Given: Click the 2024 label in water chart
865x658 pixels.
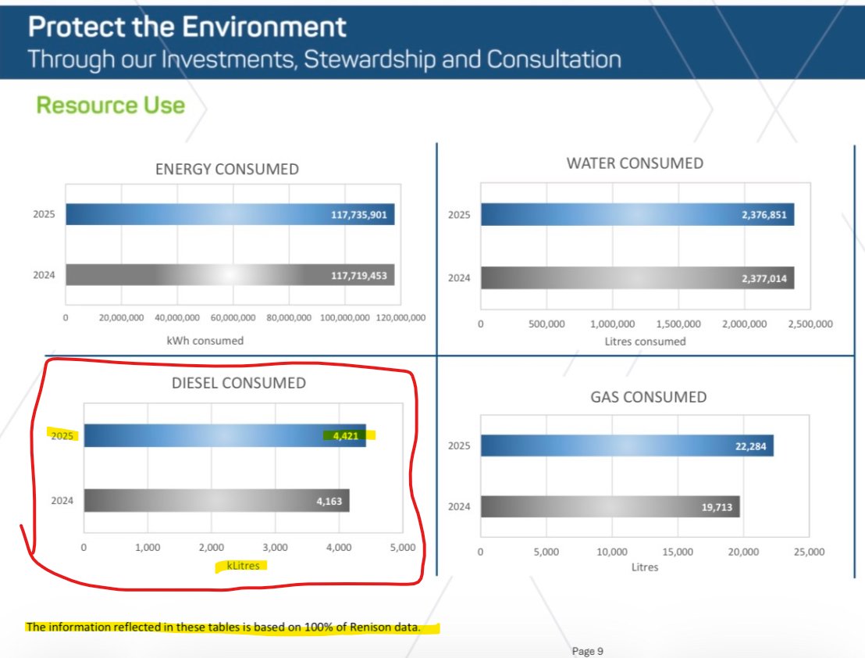Looking at the screenshot, I should point(459,278).
